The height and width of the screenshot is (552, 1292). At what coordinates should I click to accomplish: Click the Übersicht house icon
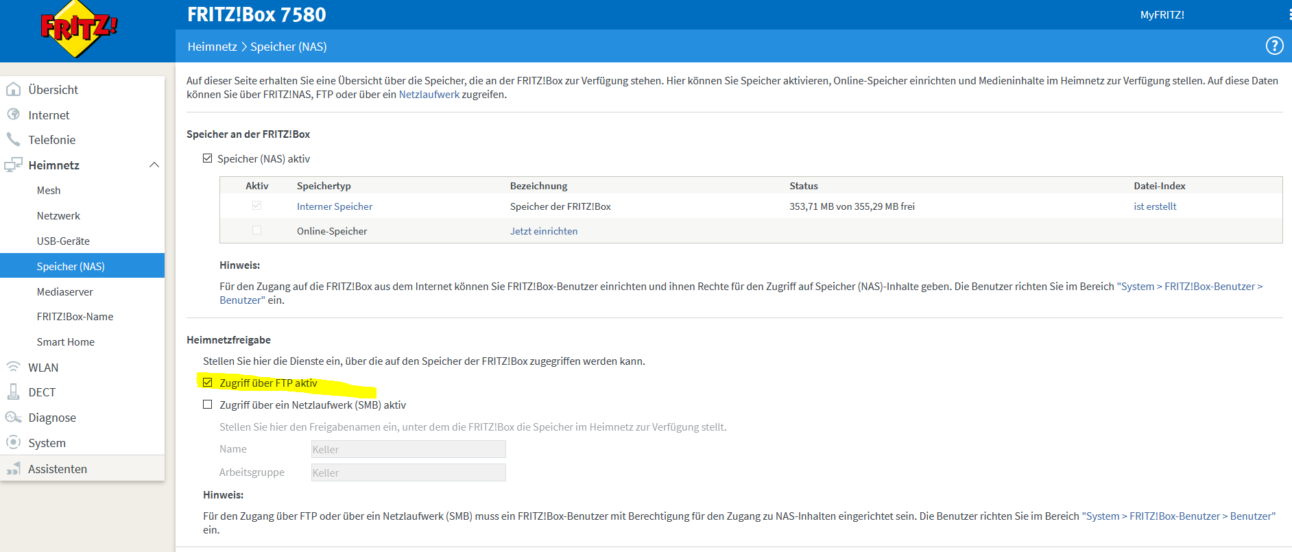pyautogui.click(x=13, y=89)
